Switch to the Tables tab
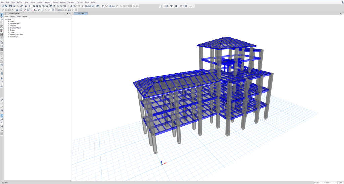344x184 pixels. 18,16
